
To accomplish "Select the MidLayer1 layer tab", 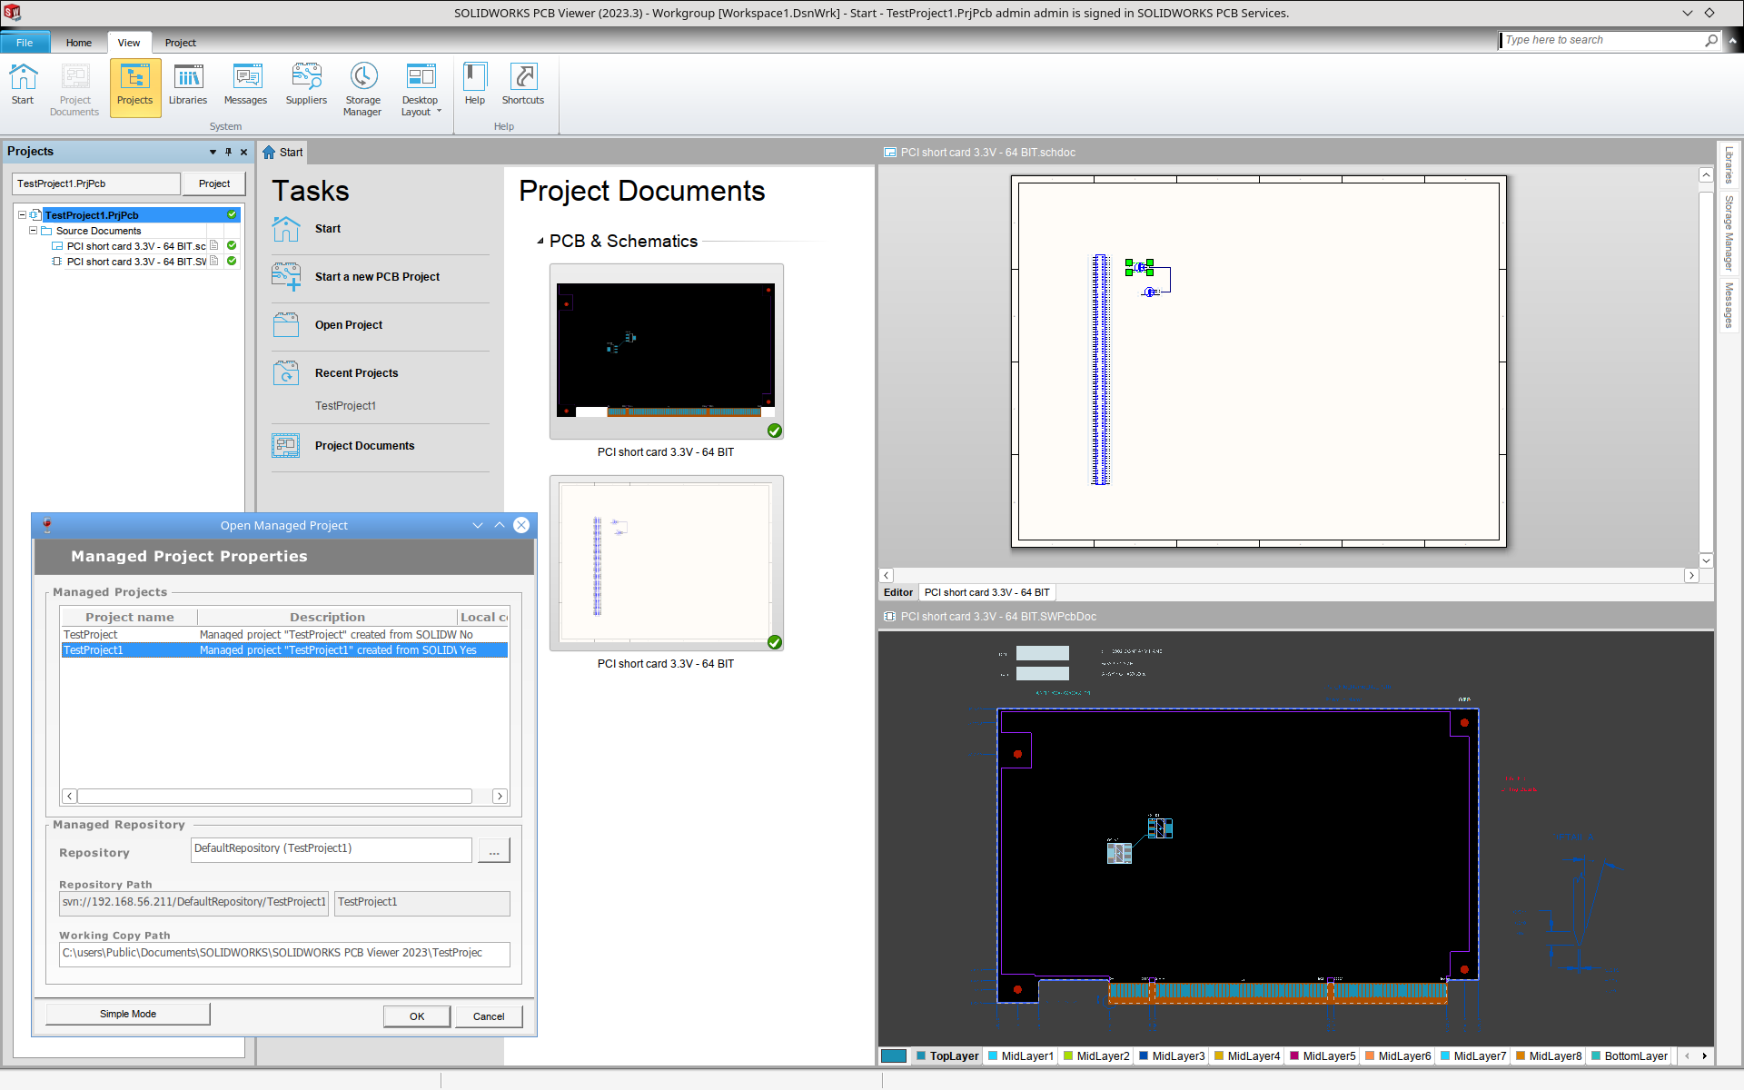I will 1021,1056.
